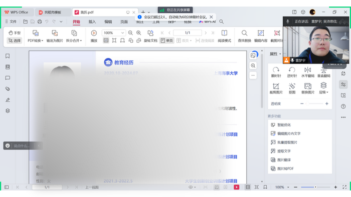Use the 抠图 cutout tool
Image resolution: width=351 pixels, height=197 pixels.
(292, 88)
